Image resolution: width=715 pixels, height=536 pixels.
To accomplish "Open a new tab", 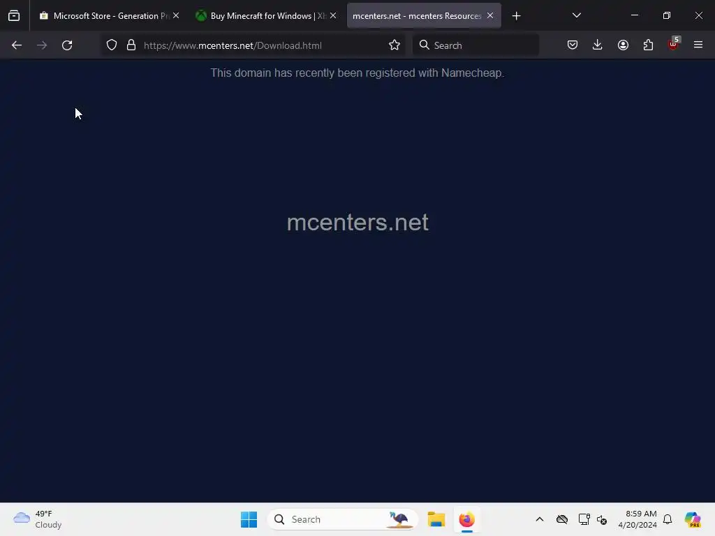I will 516,16.
